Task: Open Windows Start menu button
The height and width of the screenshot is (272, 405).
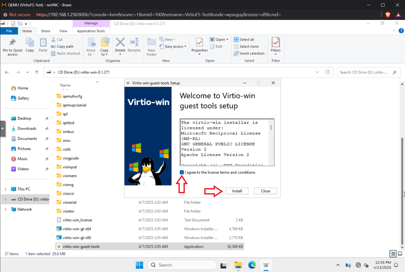Action: point(139,265)
